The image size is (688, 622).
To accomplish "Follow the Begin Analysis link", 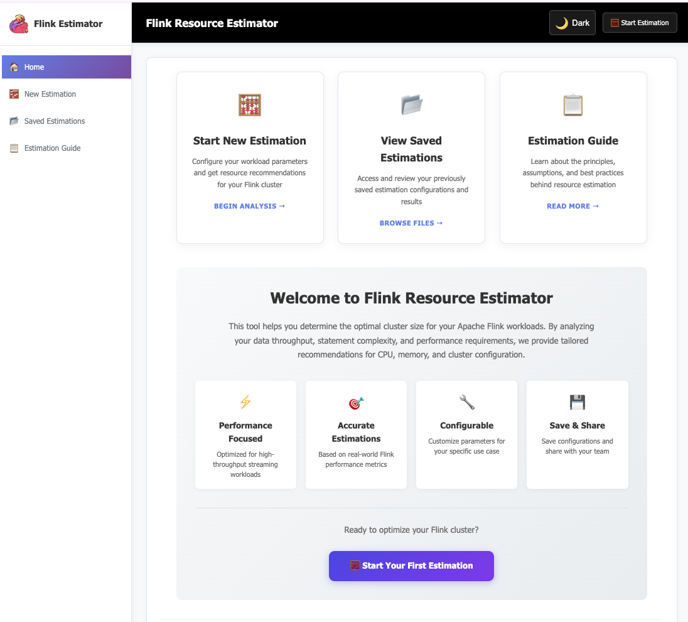I will coord(249,206).
